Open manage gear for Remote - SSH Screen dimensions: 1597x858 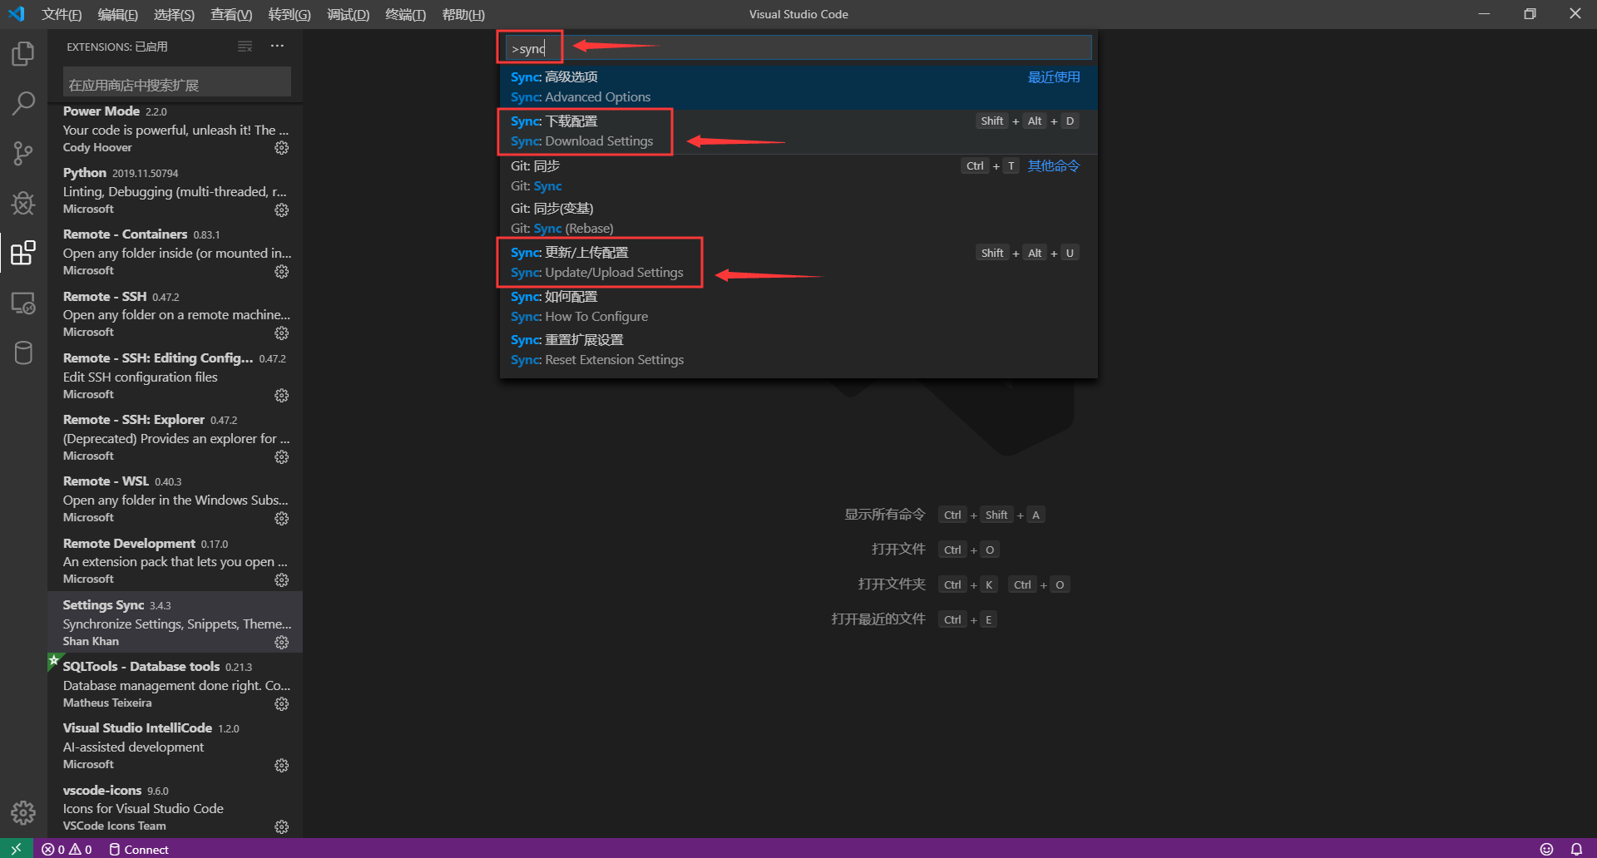pyautogui.click(x=282, y=333)
